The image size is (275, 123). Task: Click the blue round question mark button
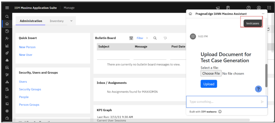click(258, 89)
